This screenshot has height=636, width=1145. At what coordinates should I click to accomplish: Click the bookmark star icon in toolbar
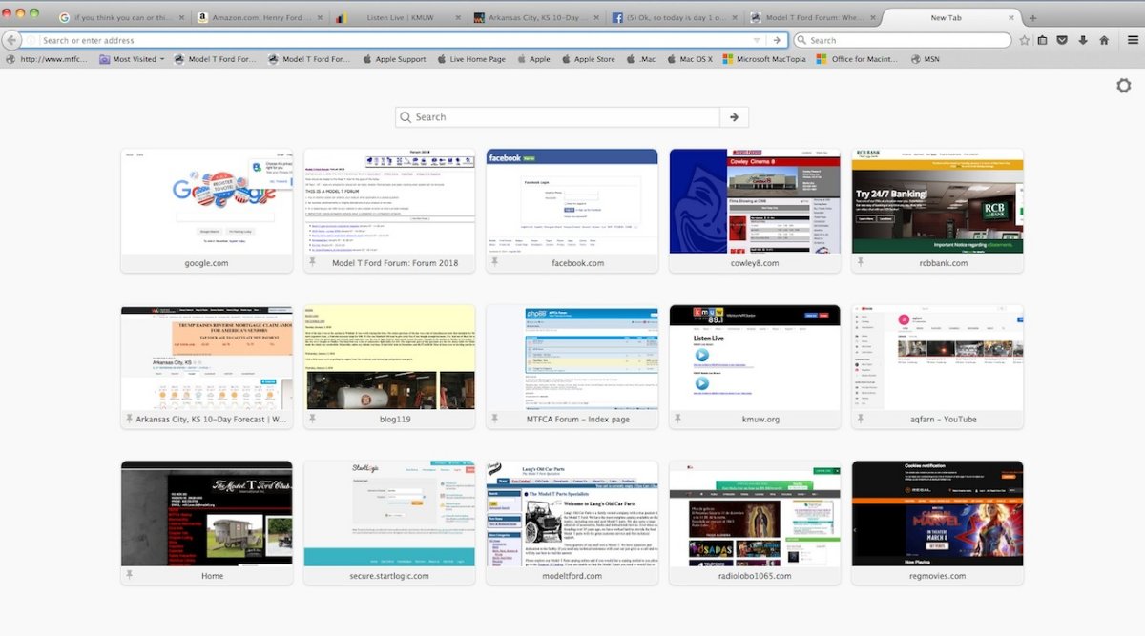[1024, 40]
